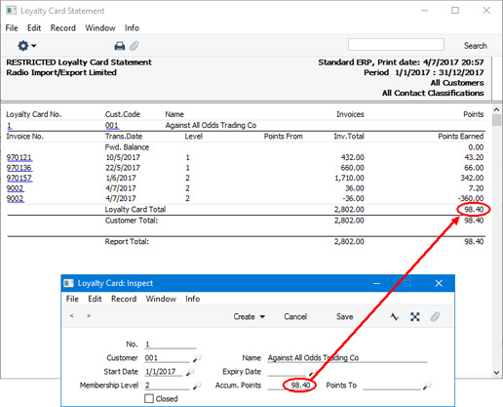This screenshot has width=503, height=407.
Task: Open attachments paperclip in Loyalty Card window
Action: [435, 316]
